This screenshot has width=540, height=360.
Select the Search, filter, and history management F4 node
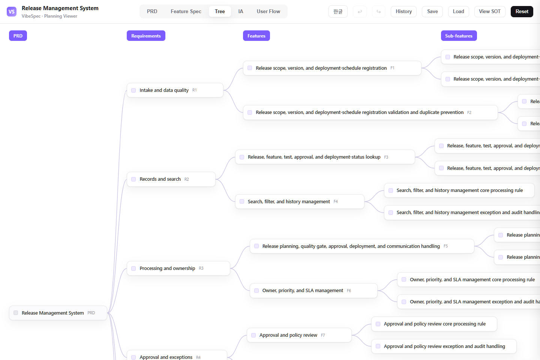pos(300,201)
